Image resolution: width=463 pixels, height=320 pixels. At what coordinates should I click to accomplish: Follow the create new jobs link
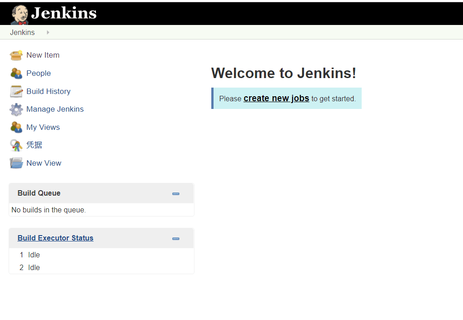(x=276, y=98)
